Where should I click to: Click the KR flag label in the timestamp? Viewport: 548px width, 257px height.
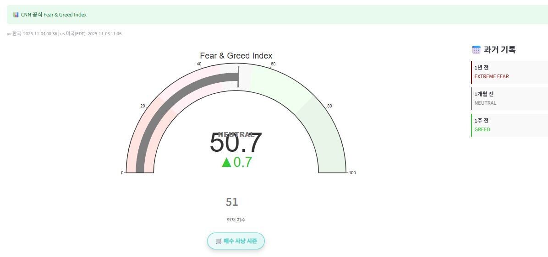tap(9, 34)
